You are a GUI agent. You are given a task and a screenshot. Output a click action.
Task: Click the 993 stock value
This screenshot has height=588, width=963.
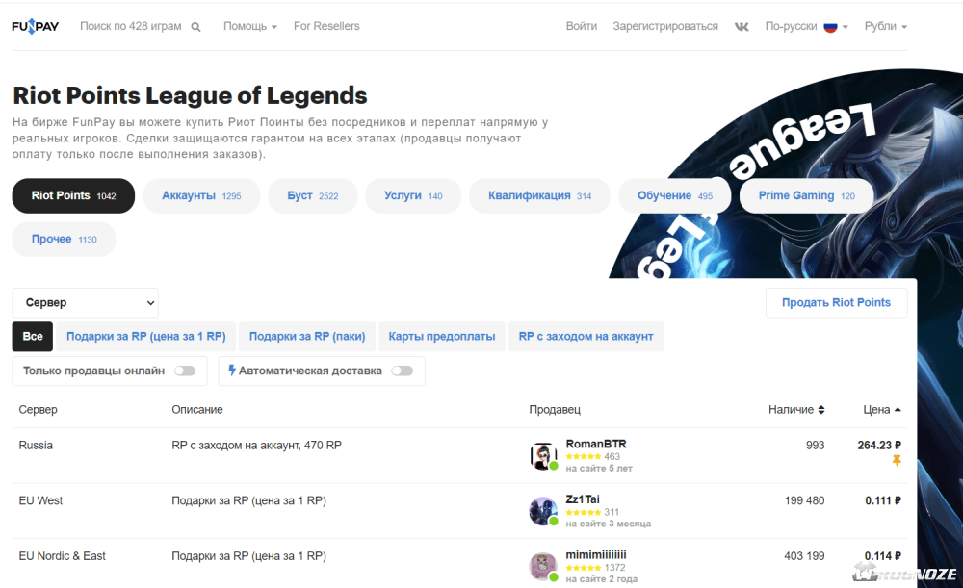click(815, 446)
